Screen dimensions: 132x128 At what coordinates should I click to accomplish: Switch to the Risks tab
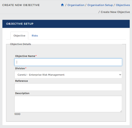point(35,36)
